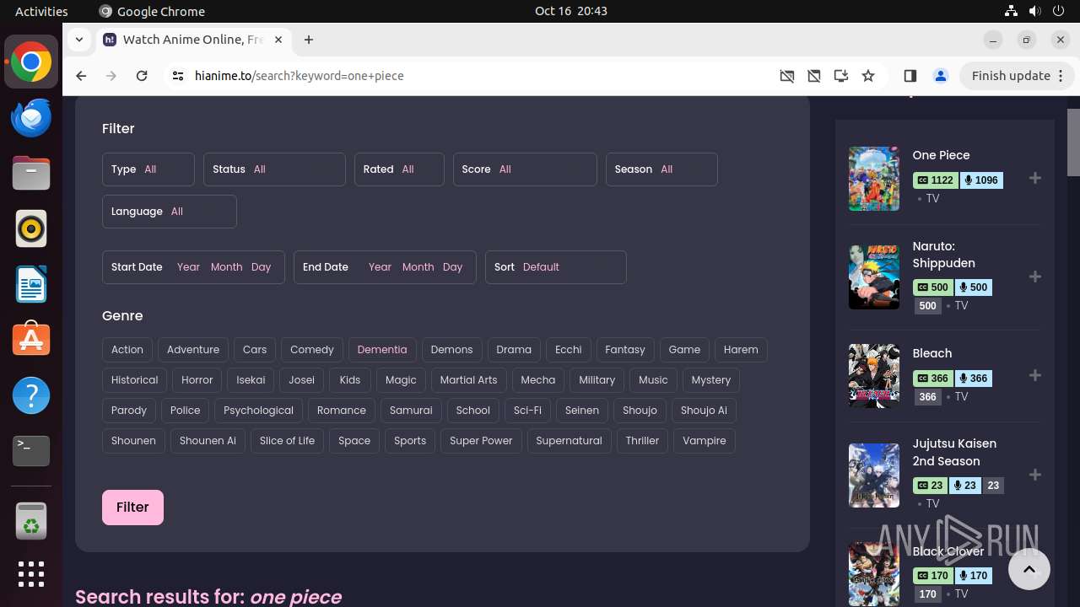View site information icon in address bar
Image resolution: width=1080 pixels, height=607 pixels.
(x=177, y=76)
